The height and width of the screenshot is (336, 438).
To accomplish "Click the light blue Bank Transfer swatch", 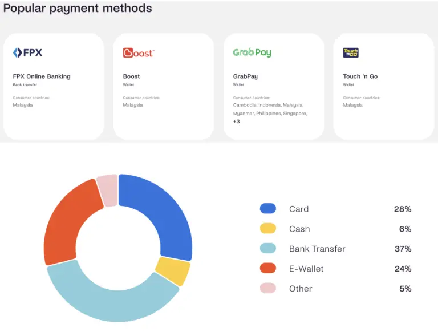I will (268, 249).
